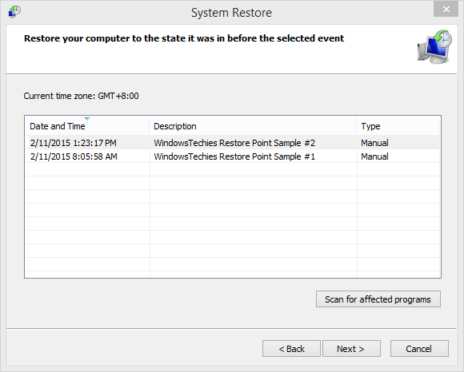
Task: Click Scan for affected programs button
Action: pyautogui.click(x=378, y=299)
